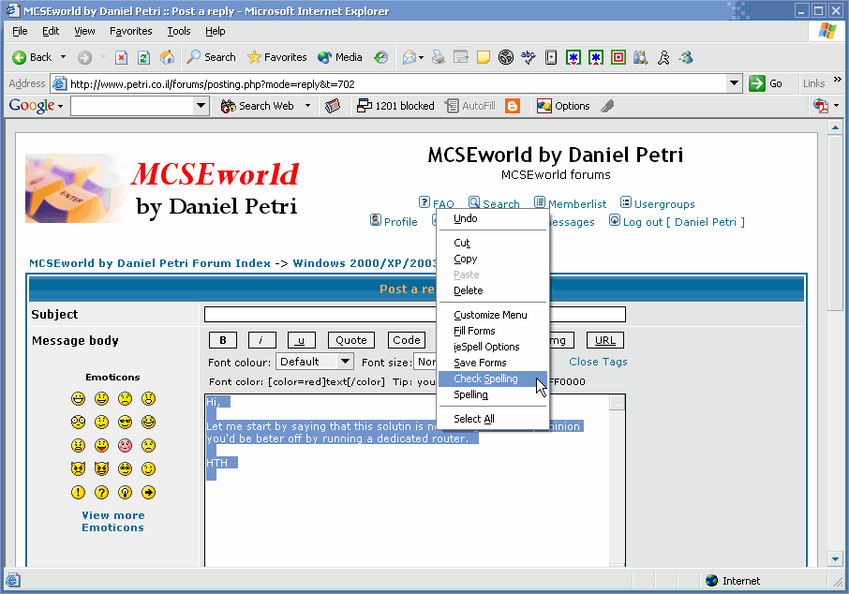Click the Google toolbar highlighter pen icon
This screenshot has width=849, height=594.
(x=607, y=106)
